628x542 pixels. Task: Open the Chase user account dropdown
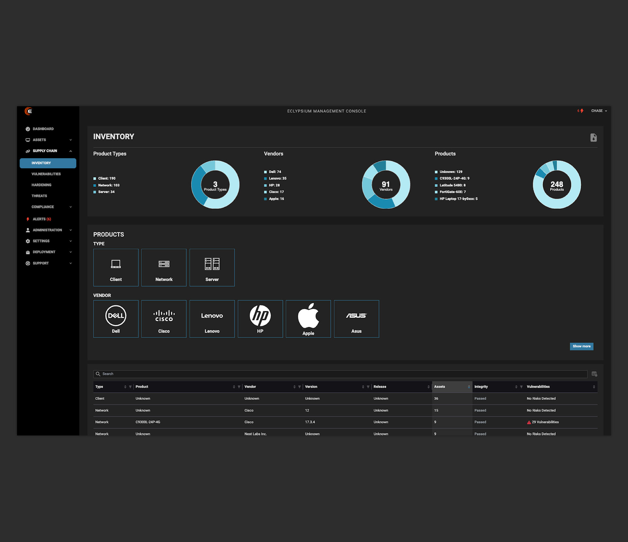[x=599, y=111]
